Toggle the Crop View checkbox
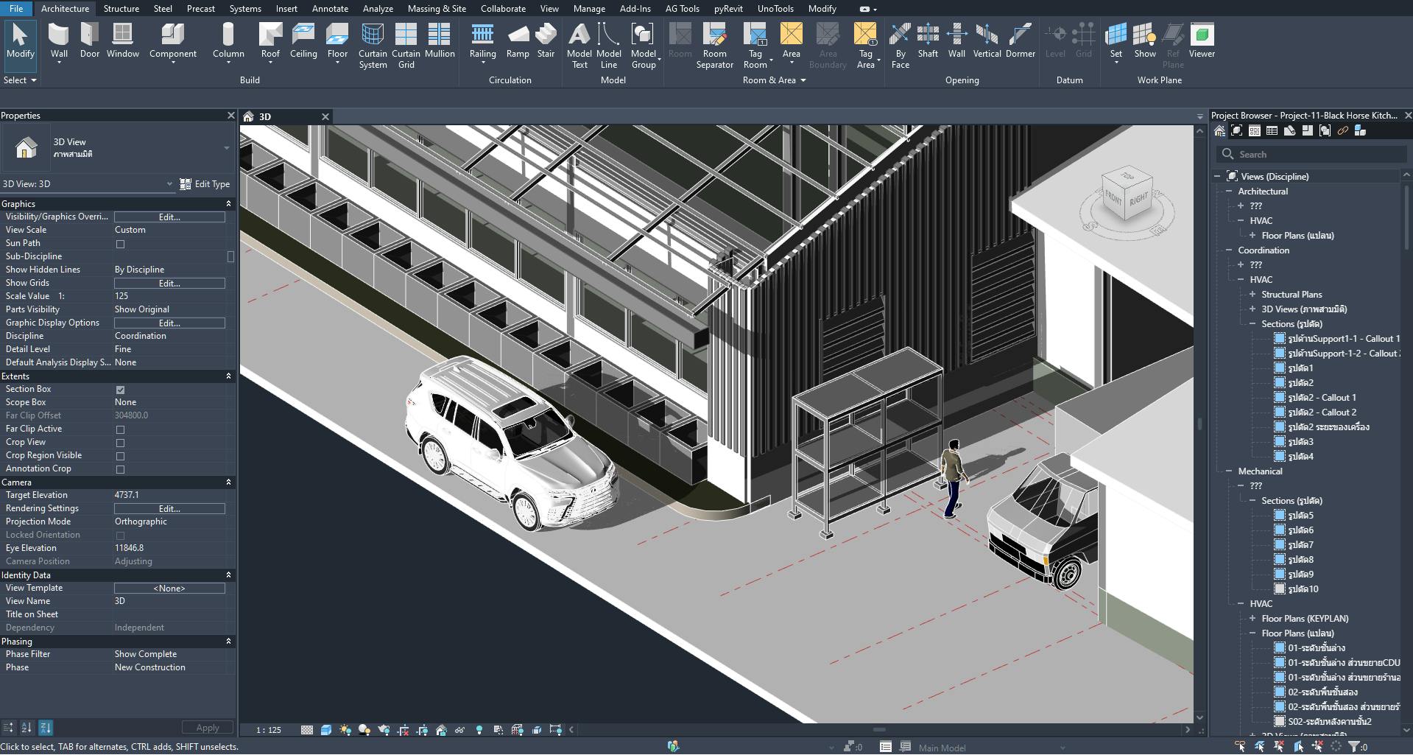The height and width of the screenshot is (755, 1413). click(x=120, y=443)
